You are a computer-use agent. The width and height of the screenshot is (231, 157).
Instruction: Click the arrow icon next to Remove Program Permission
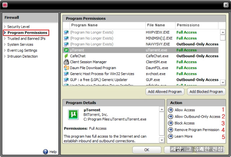[x=171, y=130]
